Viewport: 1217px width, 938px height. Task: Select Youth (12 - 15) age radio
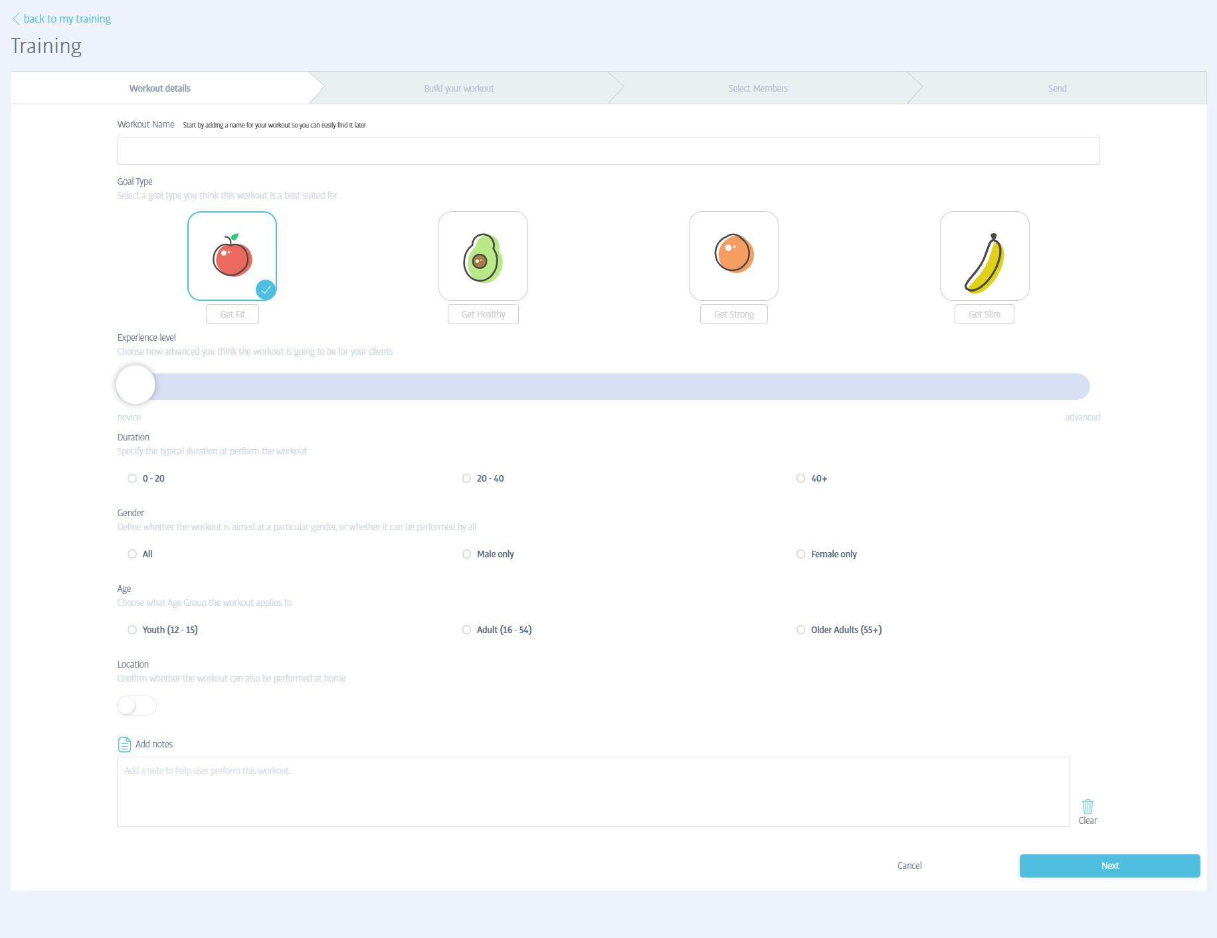[132, 630]
